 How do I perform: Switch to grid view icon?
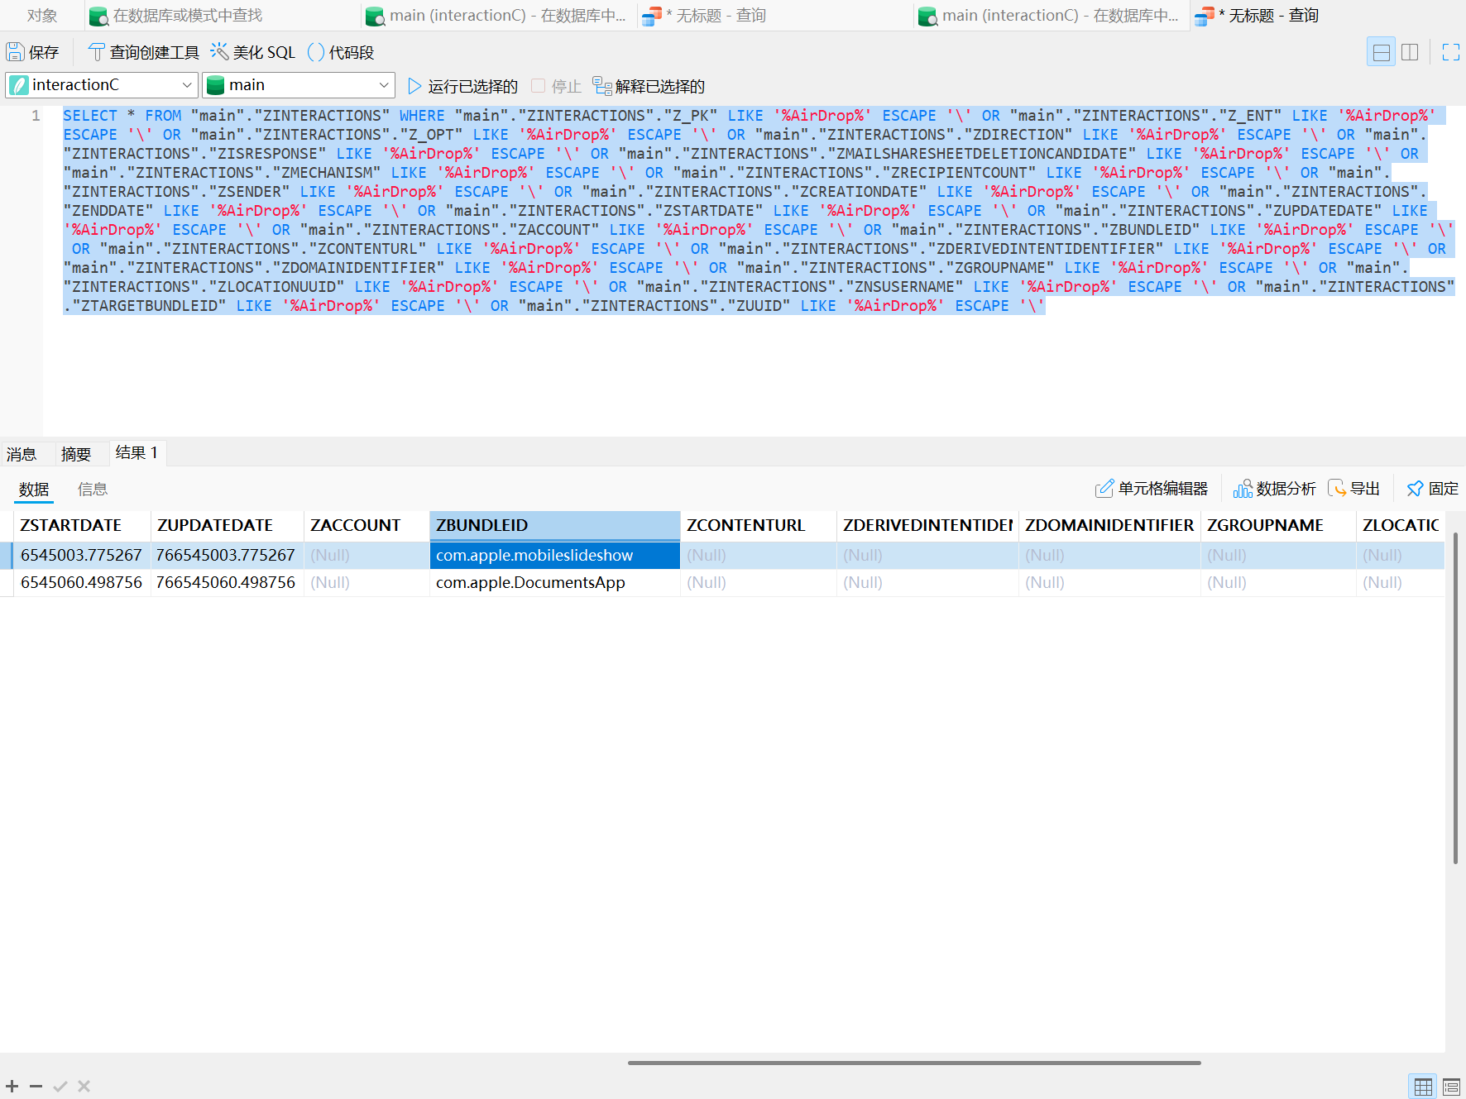[x=1423, y=1087]
